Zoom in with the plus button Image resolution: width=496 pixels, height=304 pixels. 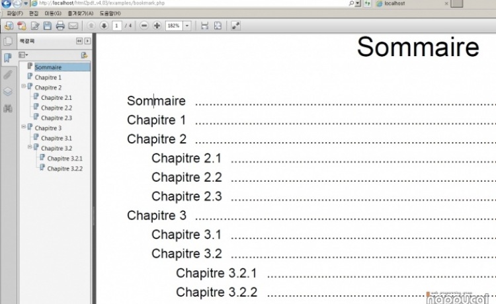pyautogui.click(x=157, y=26)
